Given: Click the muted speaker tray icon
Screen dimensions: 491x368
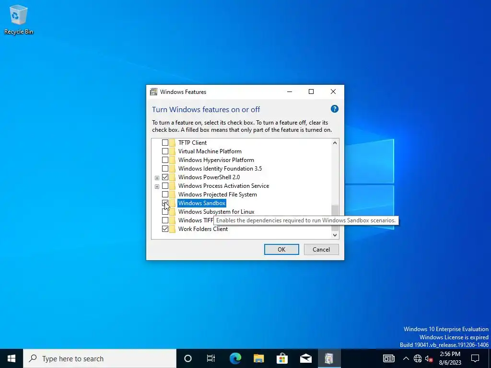Looking at the screenshot, I should pyautogui.click(x=429, y=358).
